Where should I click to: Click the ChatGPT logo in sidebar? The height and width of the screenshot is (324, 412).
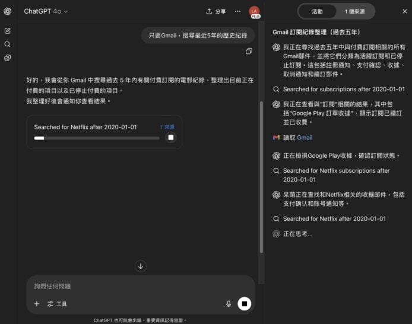tap(7, 11)
